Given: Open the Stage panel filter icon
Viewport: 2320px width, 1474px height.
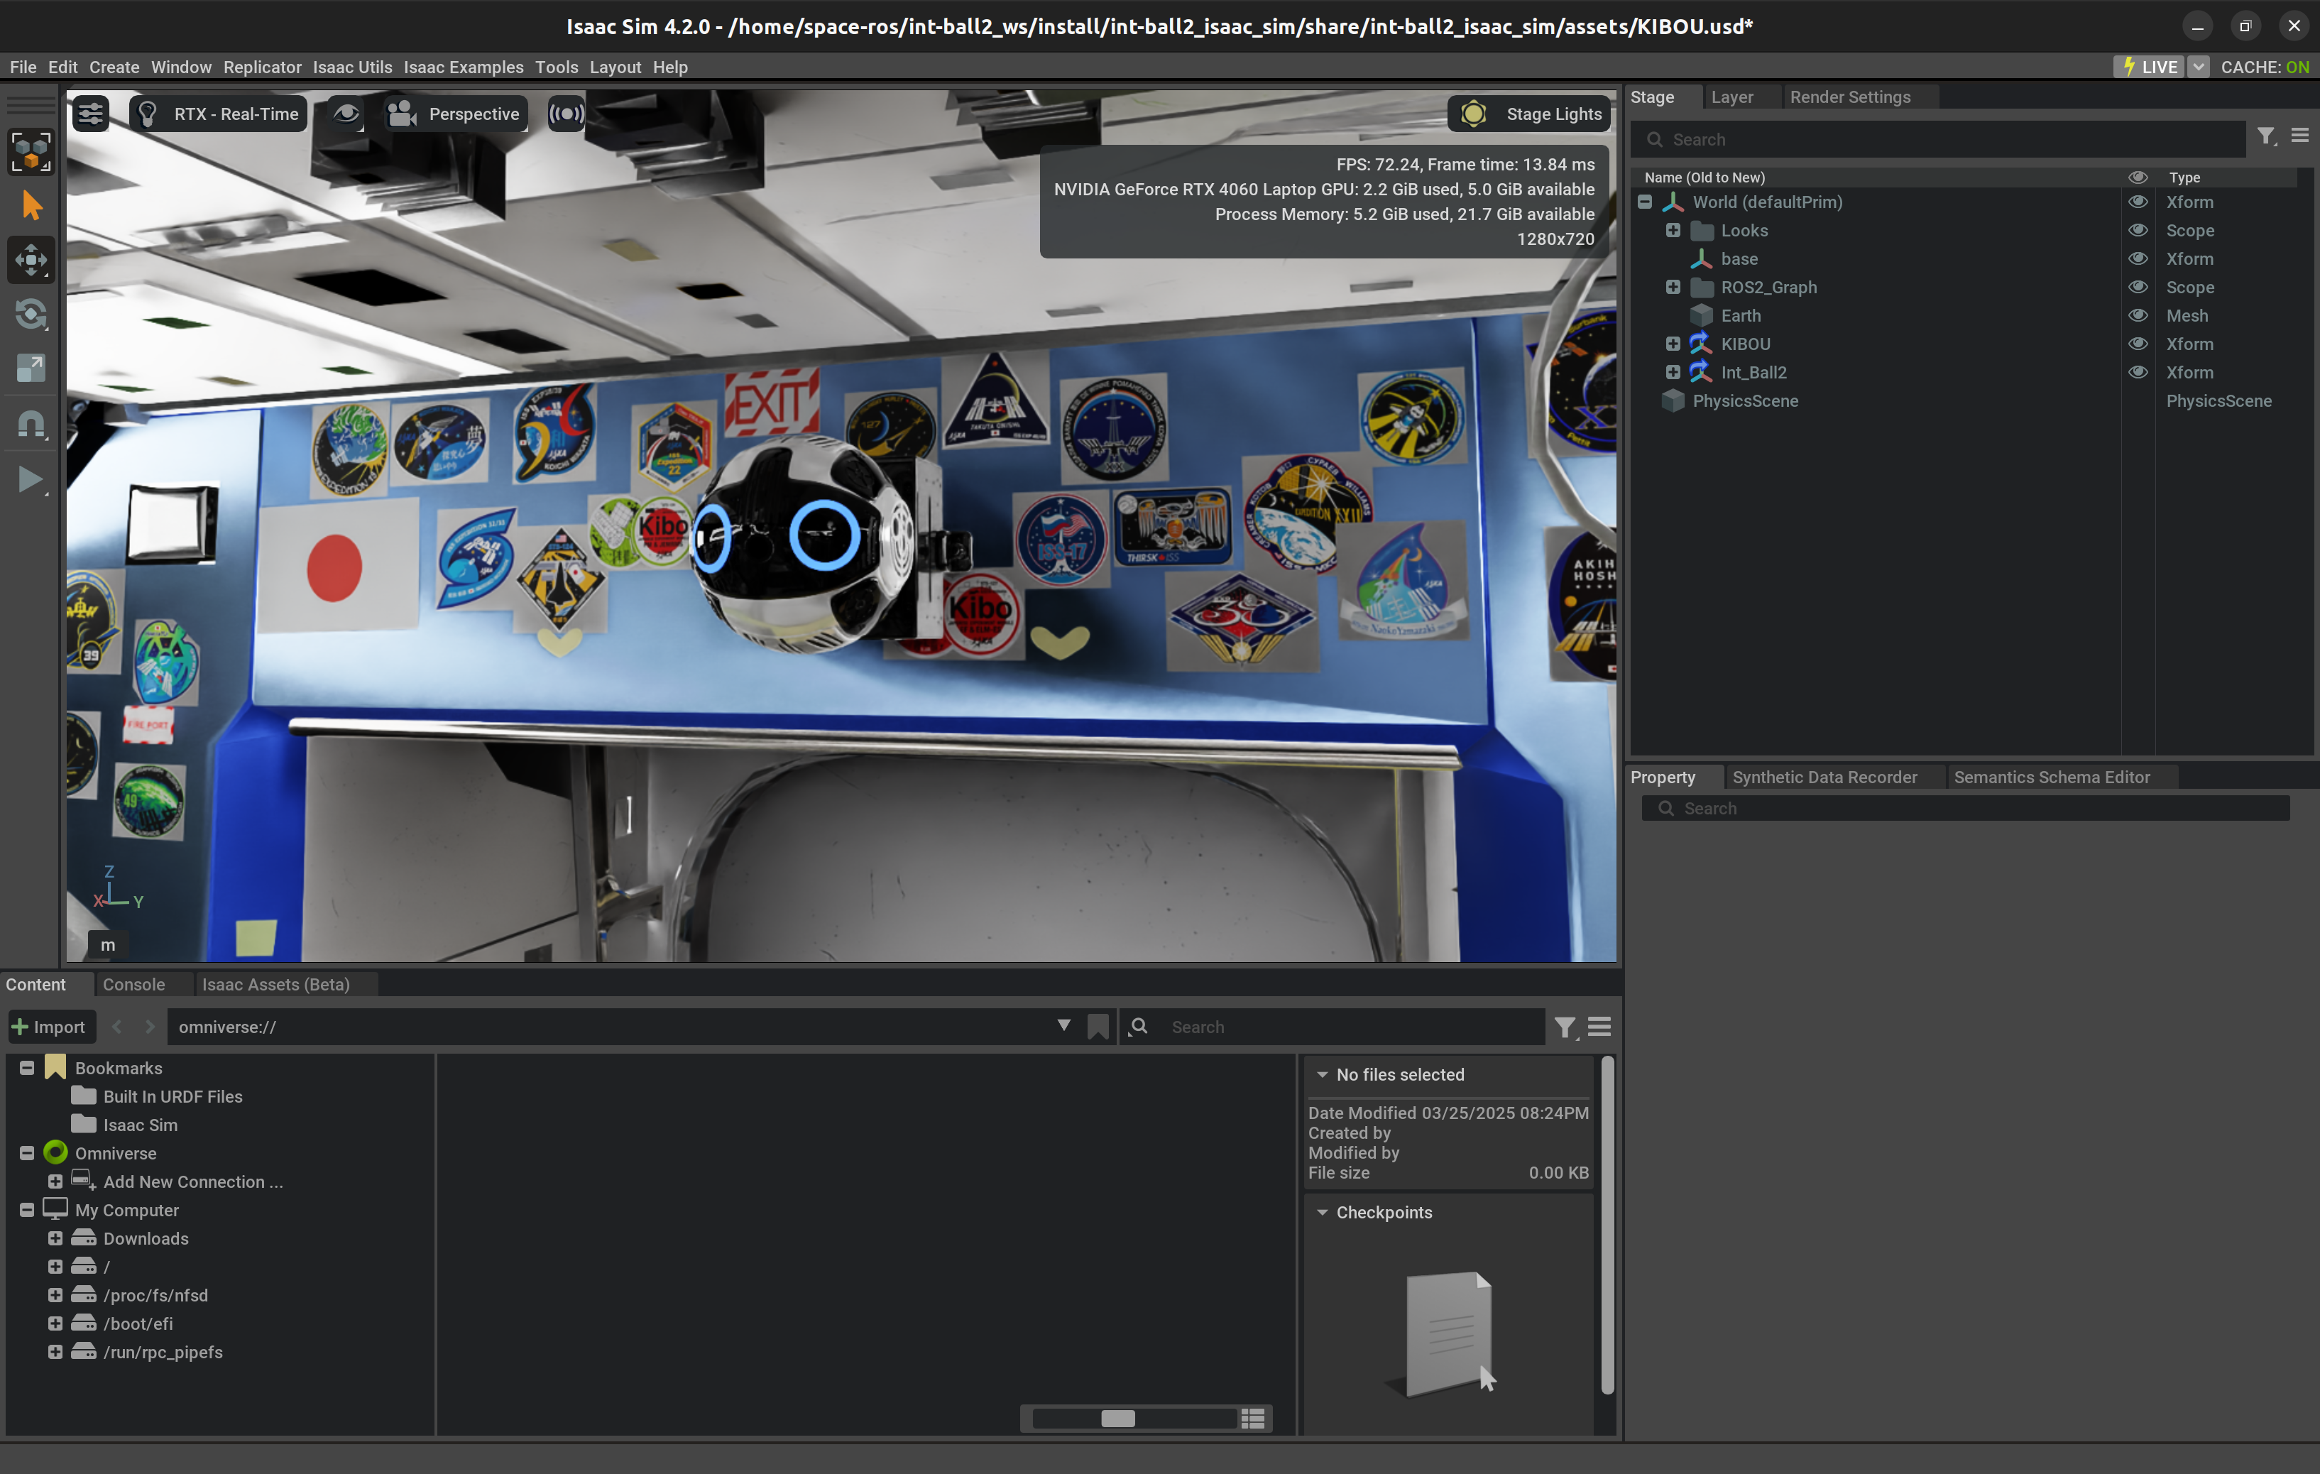Looking at the screenshot, I should pyautogui.click(x=2266, y=137).
